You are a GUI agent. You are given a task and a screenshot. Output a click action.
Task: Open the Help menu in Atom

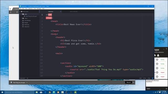pos(43,9)
